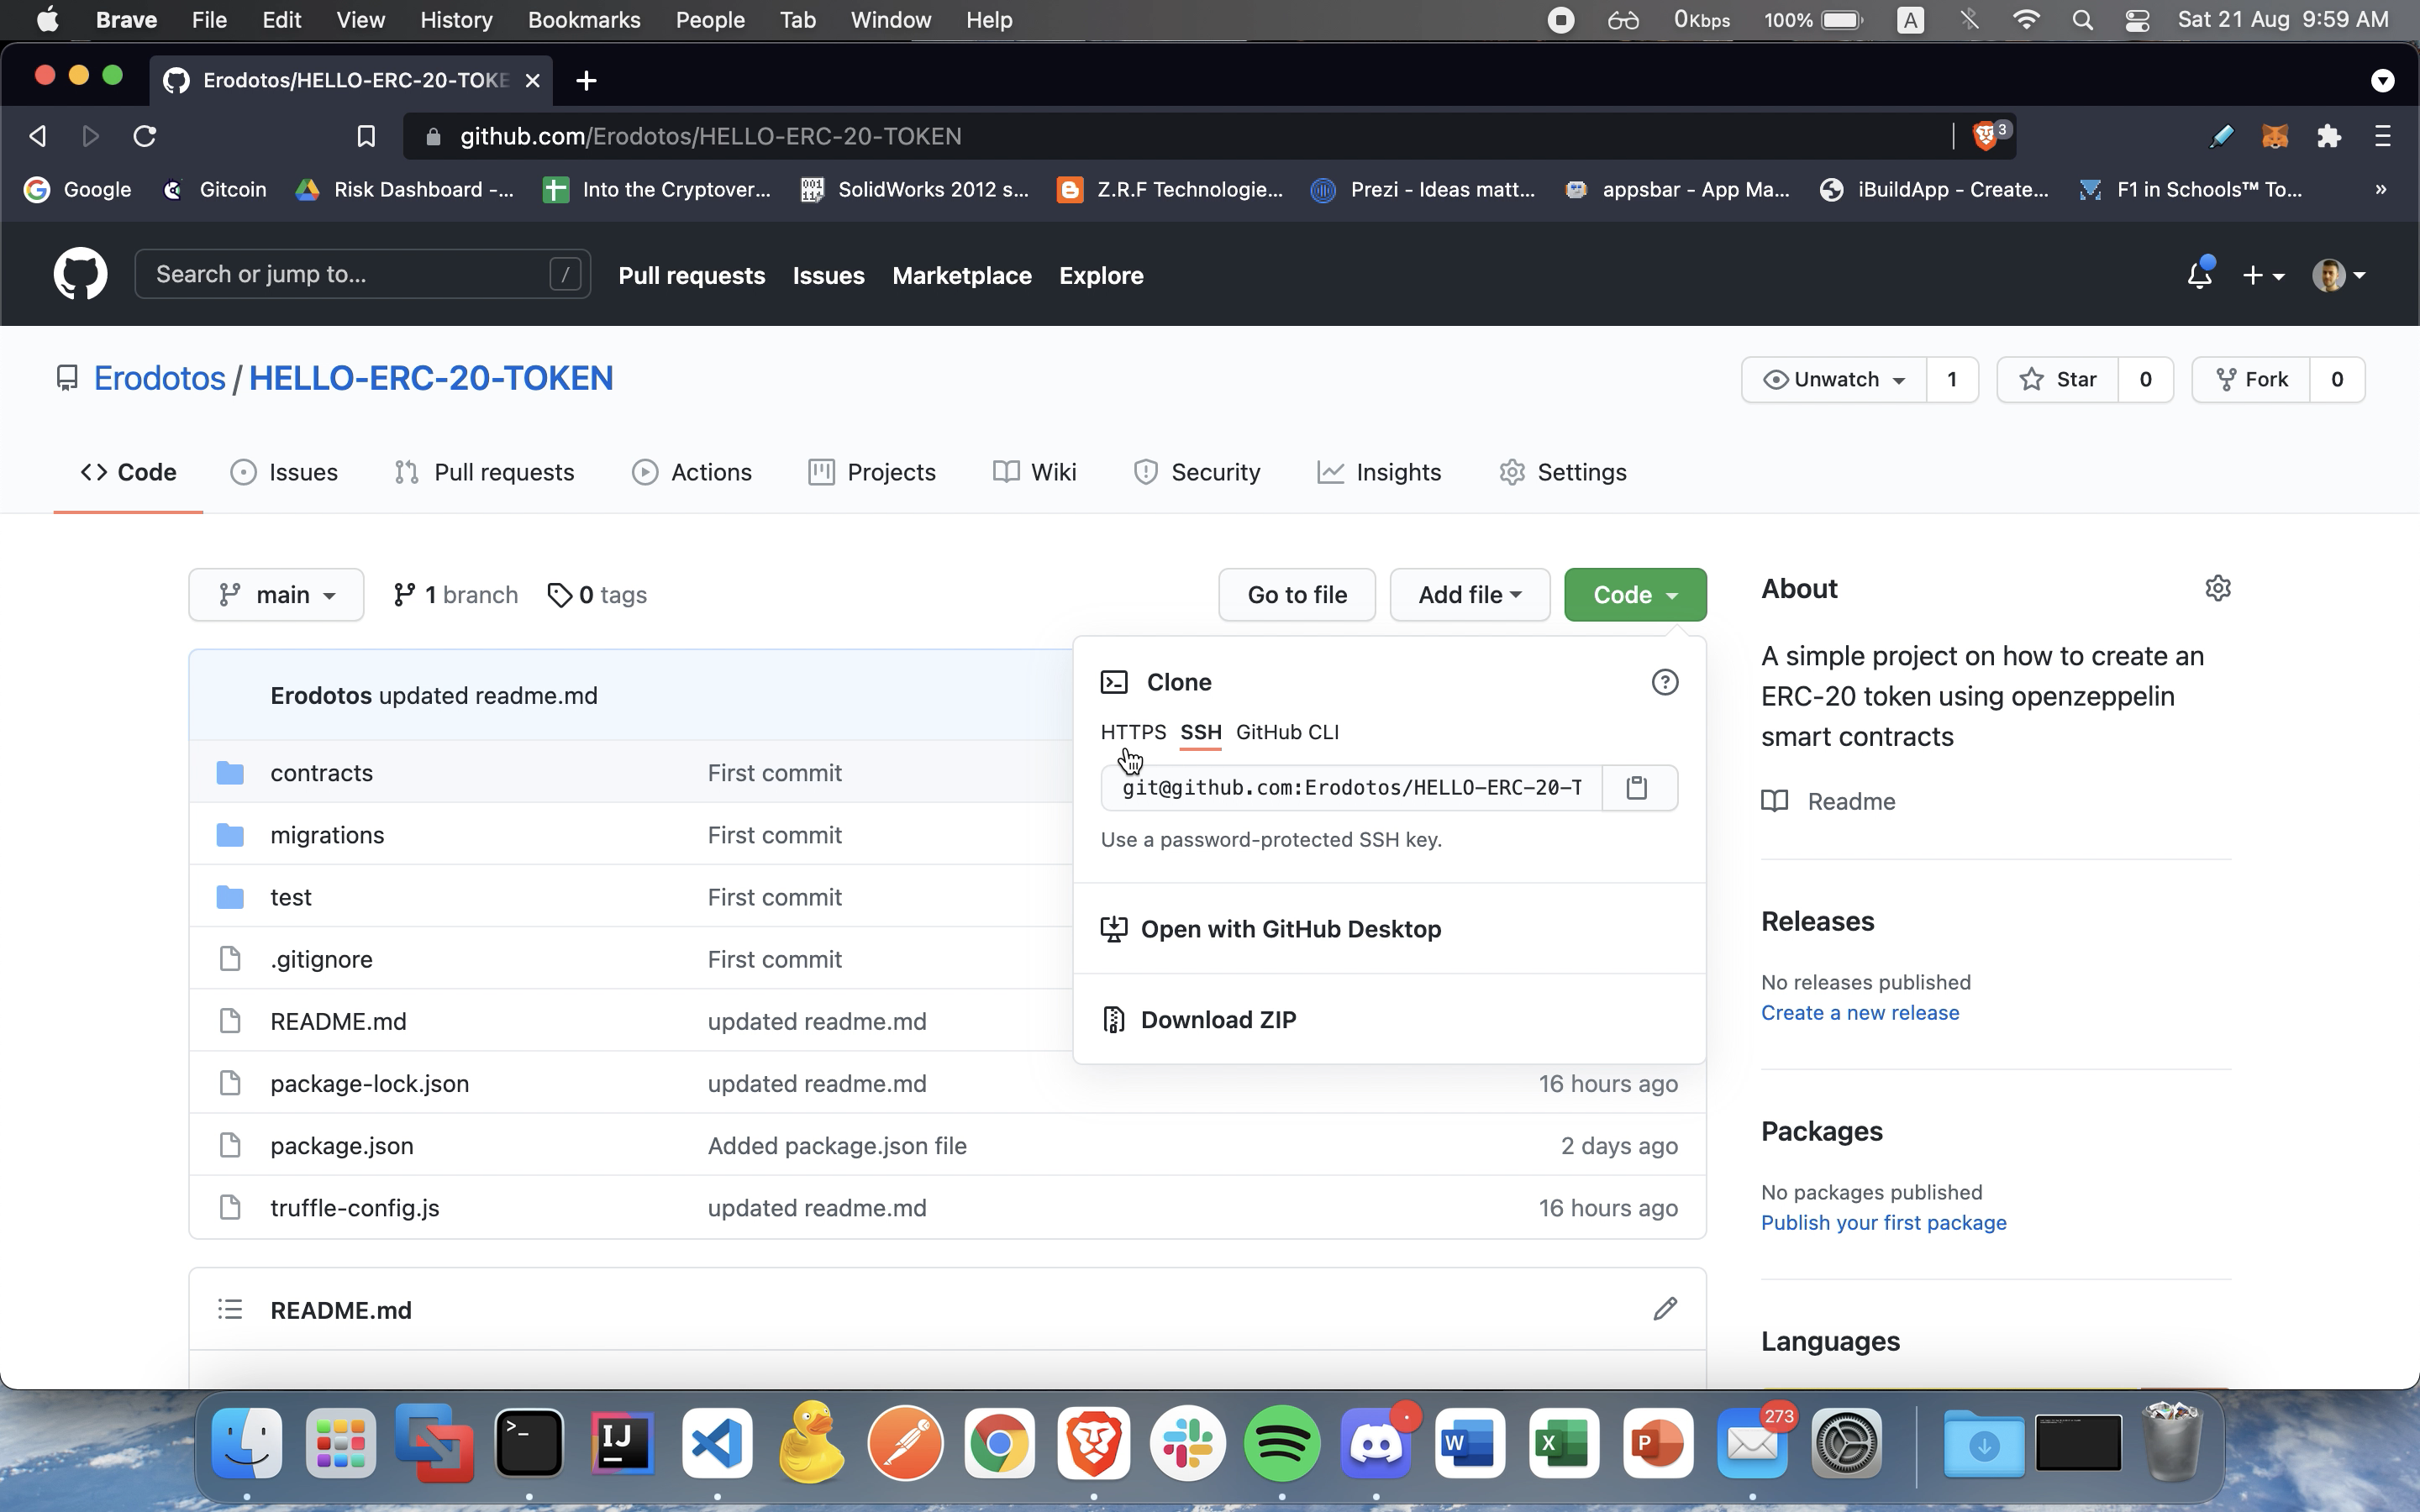
Task: Click the copy SSH URL icon
Action: (x=1636, y=787)
